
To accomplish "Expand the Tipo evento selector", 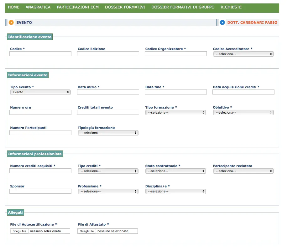I will click(x=40, y=92).
